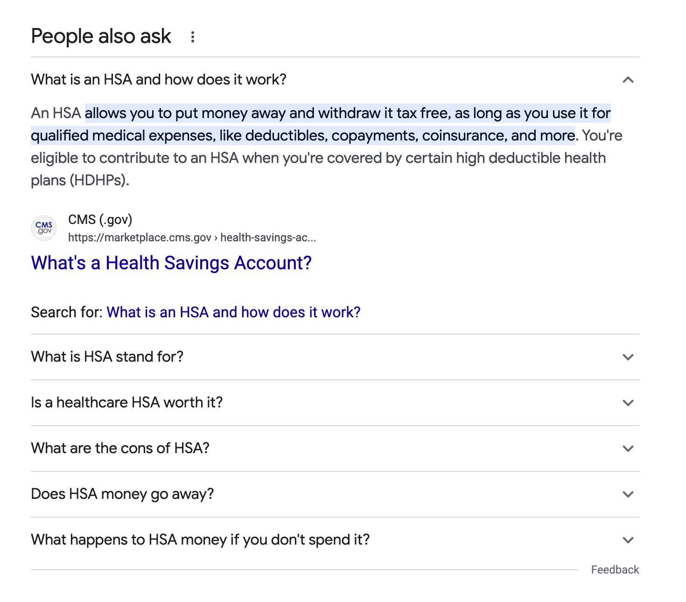The image size is (686, 602).
Task: Open the "What's a Health Savings Account?" link
Action: [x=171, y=263]
